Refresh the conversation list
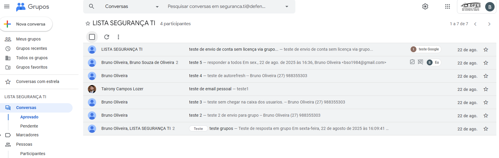 click(107, 37)
